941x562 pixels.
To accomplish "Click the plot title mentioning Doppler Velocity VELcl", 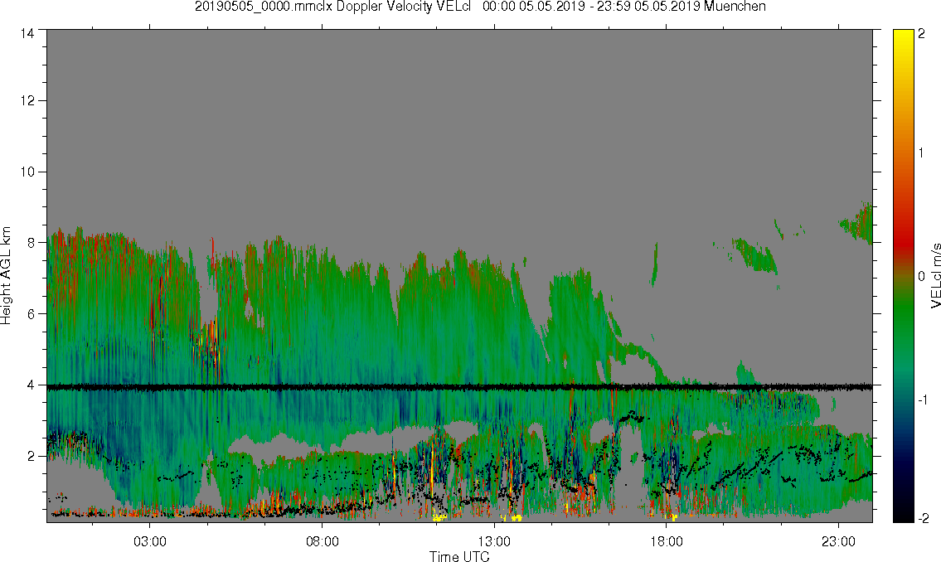I will (480, 7).
